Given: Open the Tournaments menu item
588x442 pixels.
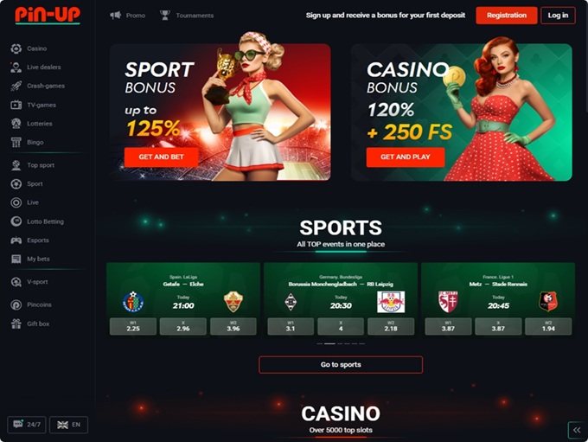Looking at the screenshot, I should 187,16.
